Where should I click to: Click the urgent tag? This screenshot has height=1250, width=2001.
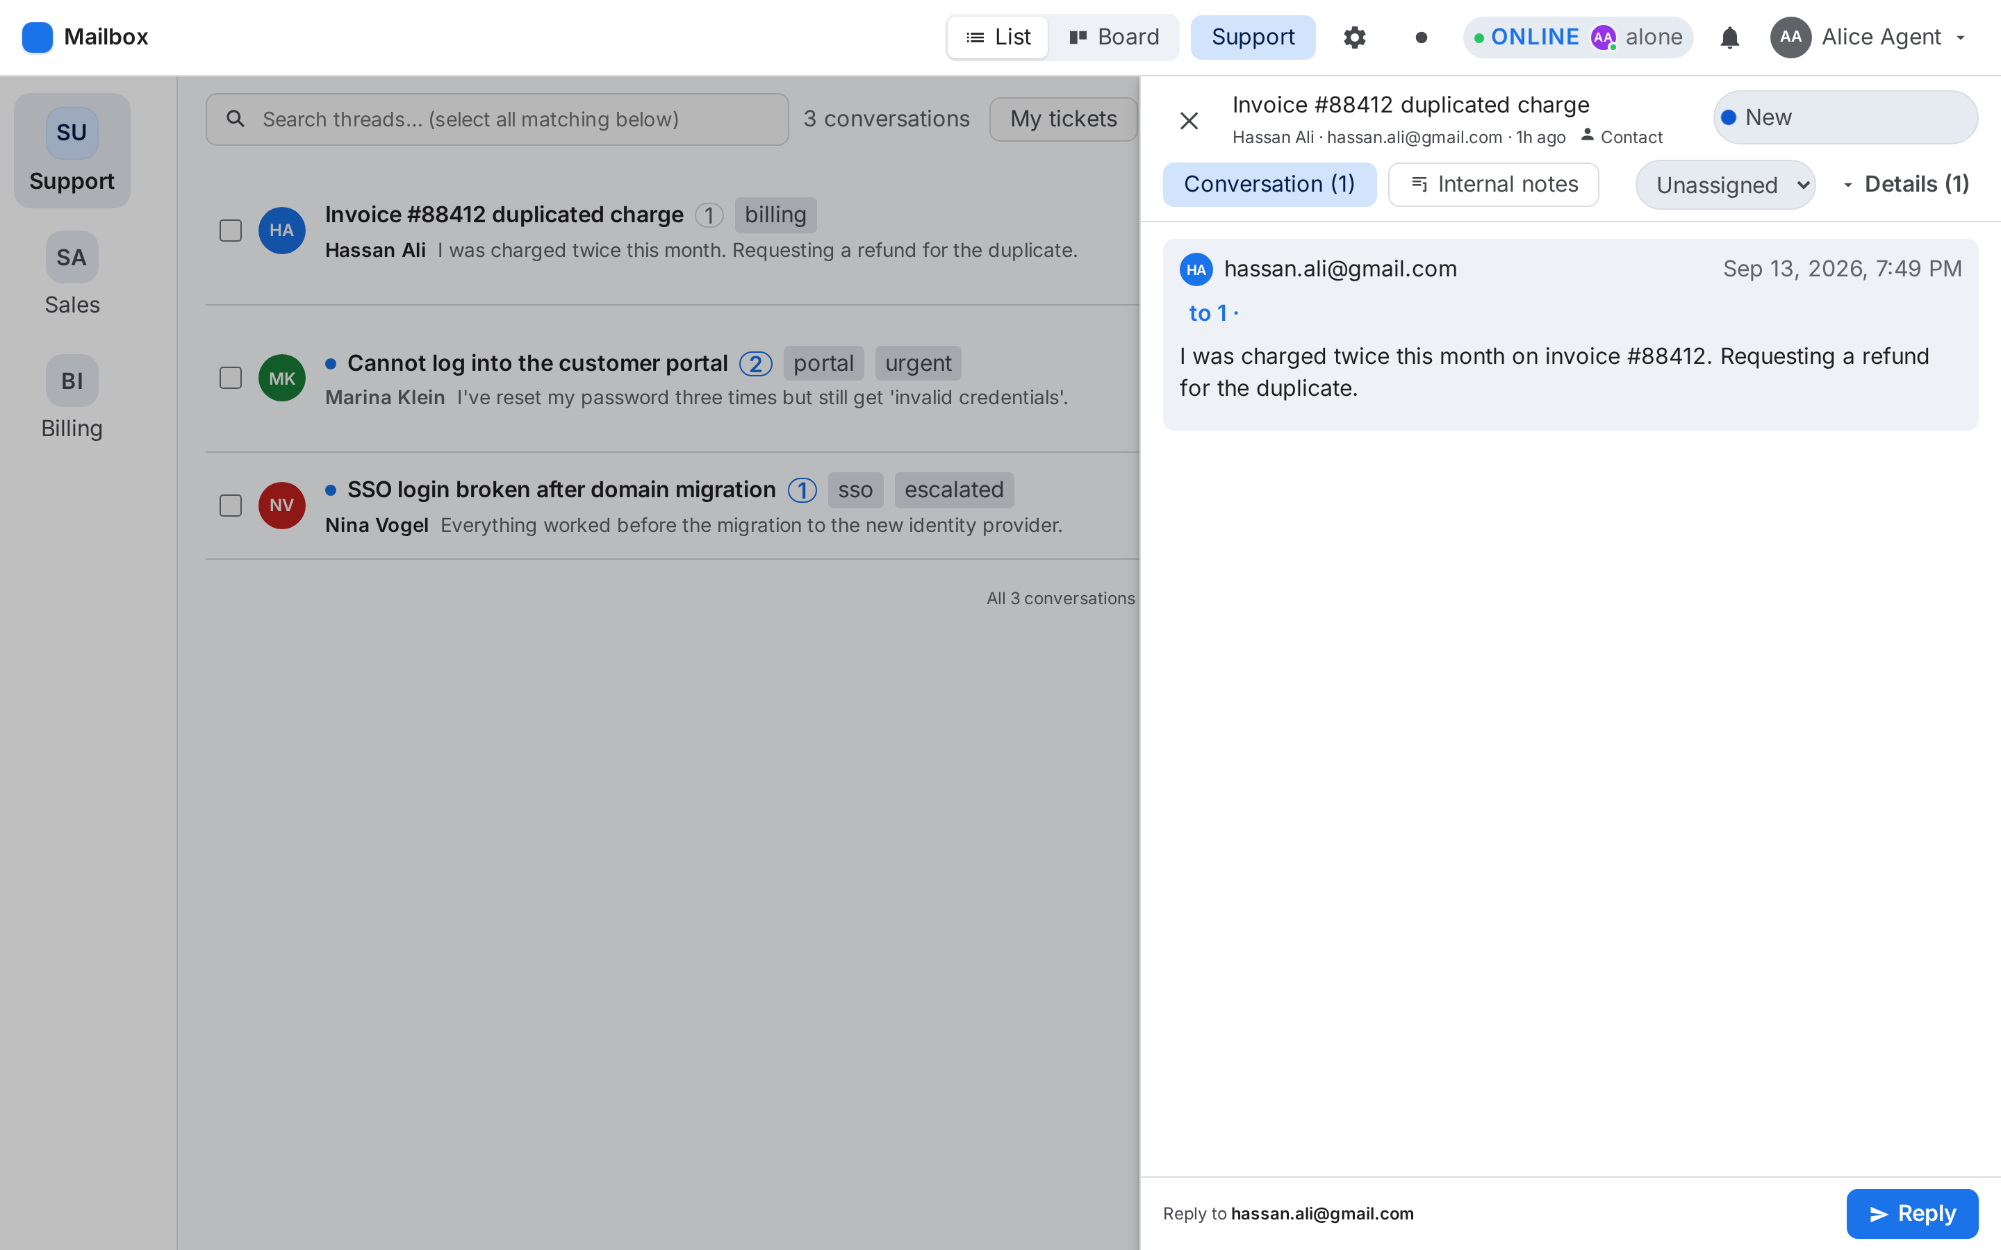pyautogui.click(x=918, y=363)
